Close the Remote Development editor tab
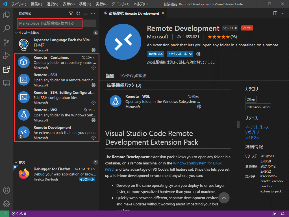 163,13
